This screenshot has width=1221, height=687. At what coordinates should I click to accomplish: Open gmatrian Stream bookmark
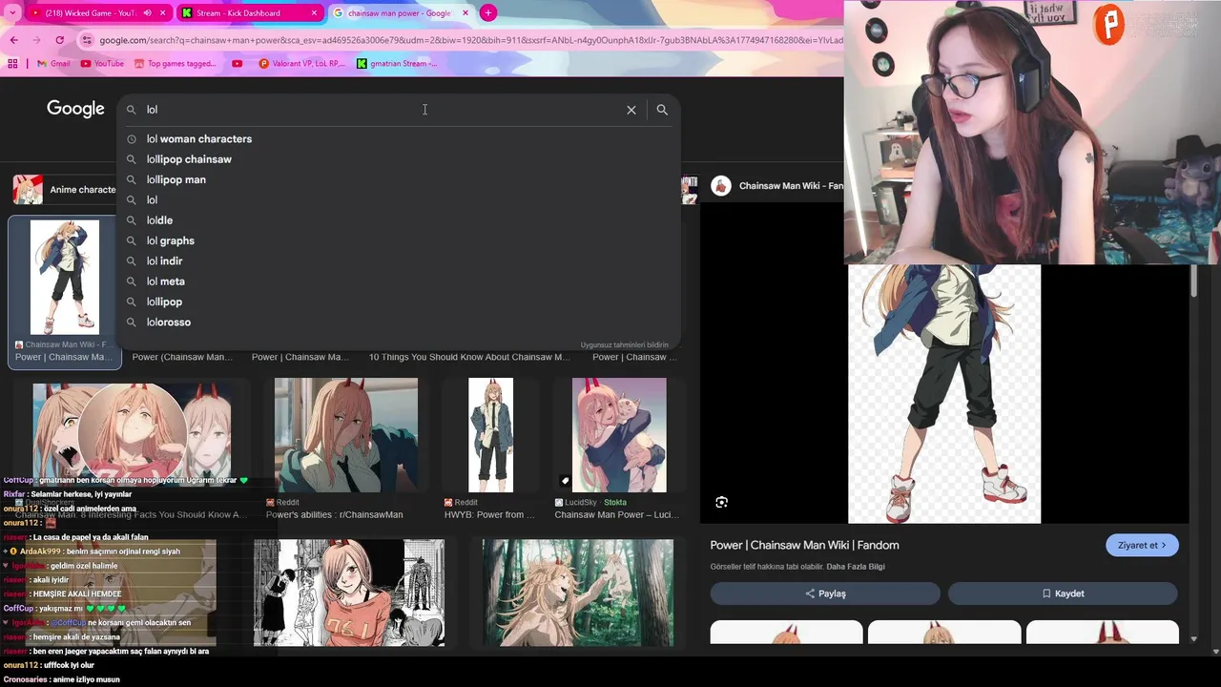click(x=397, y=64)
